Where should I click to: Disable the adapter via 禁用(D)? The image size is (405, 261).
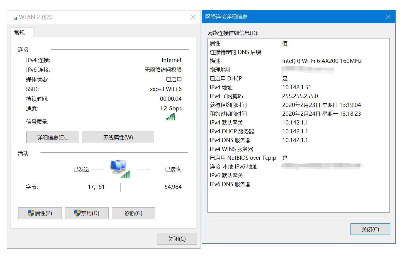(87, 213)
